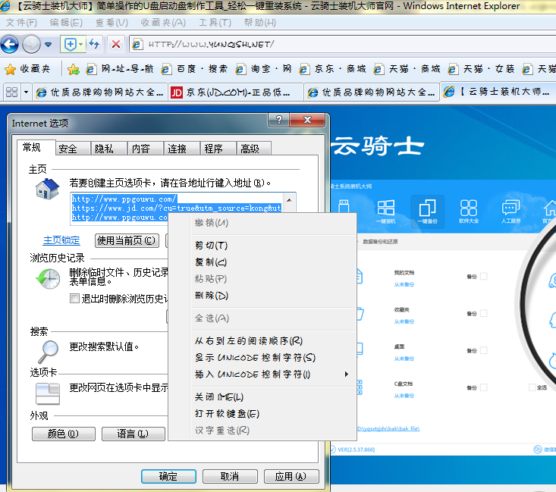Viewport: 556px width, 492px height.
Task: Switch to first 优质品牌购物网站大全 tab
Action: click(100, 92)
